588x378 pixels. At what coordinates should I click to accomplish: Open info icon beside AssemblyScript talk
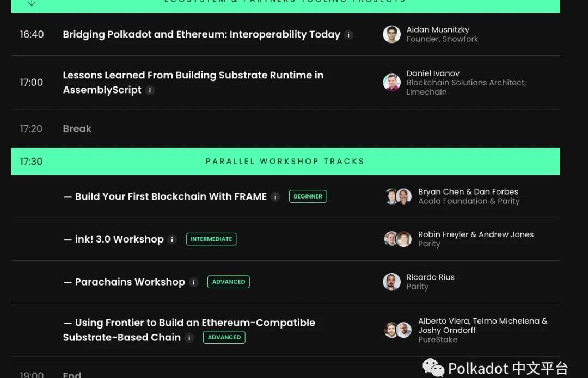[x=150, y=90]
